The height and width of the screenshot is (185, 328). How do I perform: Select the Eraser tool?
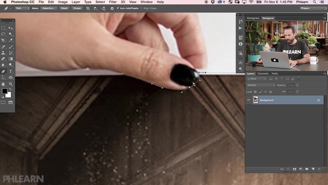coord(3,59)
